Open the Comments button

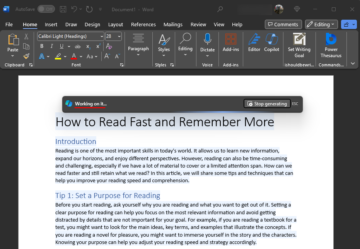[283, 24]
